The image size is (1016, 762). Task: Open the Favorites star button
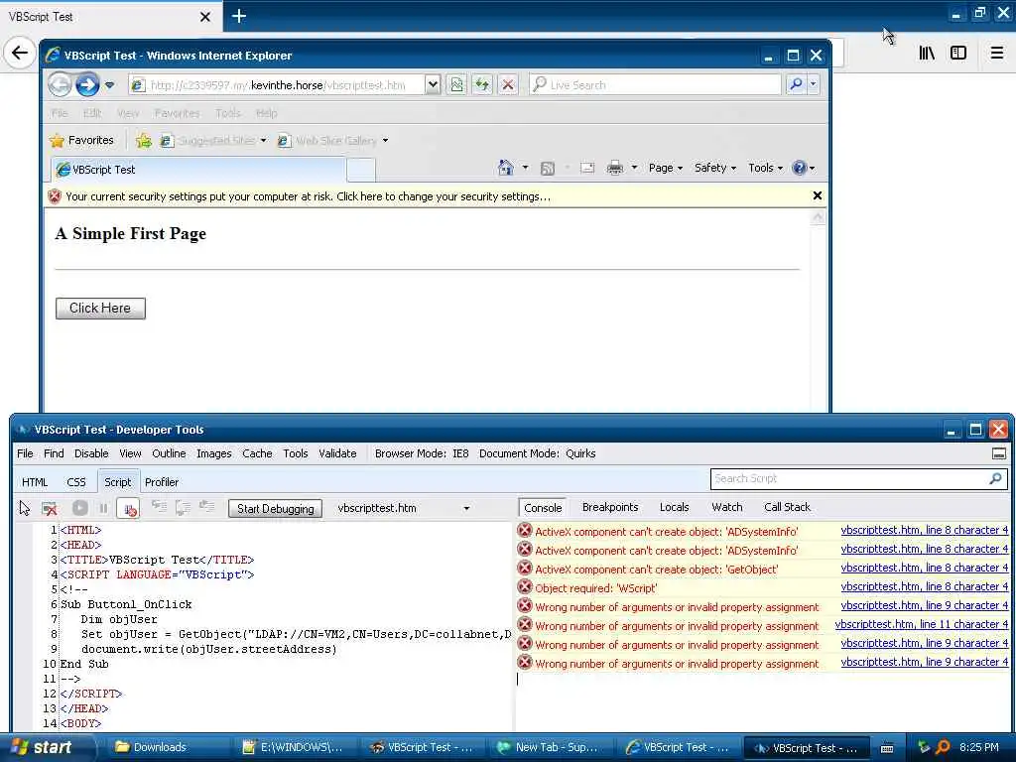81,140
